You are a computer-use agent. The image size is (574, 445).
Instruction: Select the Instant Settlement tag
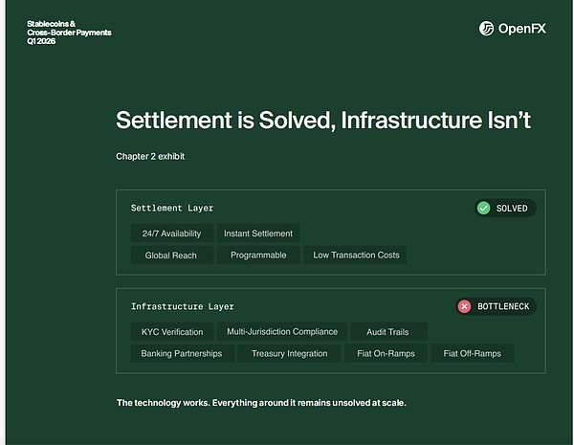click(258, 234)
